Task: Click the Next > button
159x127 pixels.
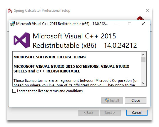Action: click(x=110, y=113)
